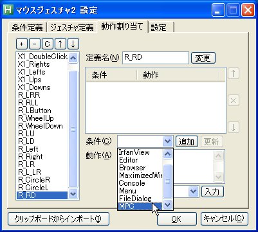Click the gesture list scrollbar down arrow
Viewport: 258px width, 232px height.
(x=73, y=194)
